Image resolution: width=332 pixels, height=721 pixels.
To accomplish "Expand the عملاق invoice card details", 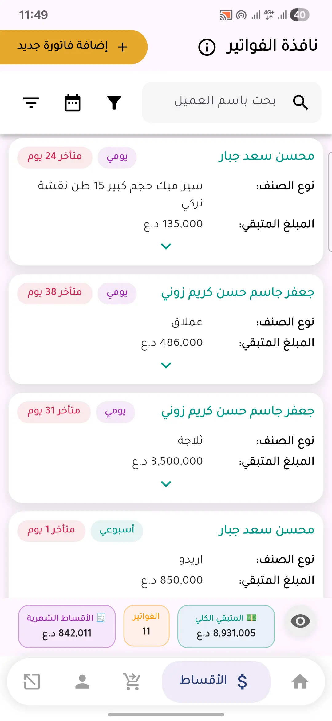I will click(166, 365).
